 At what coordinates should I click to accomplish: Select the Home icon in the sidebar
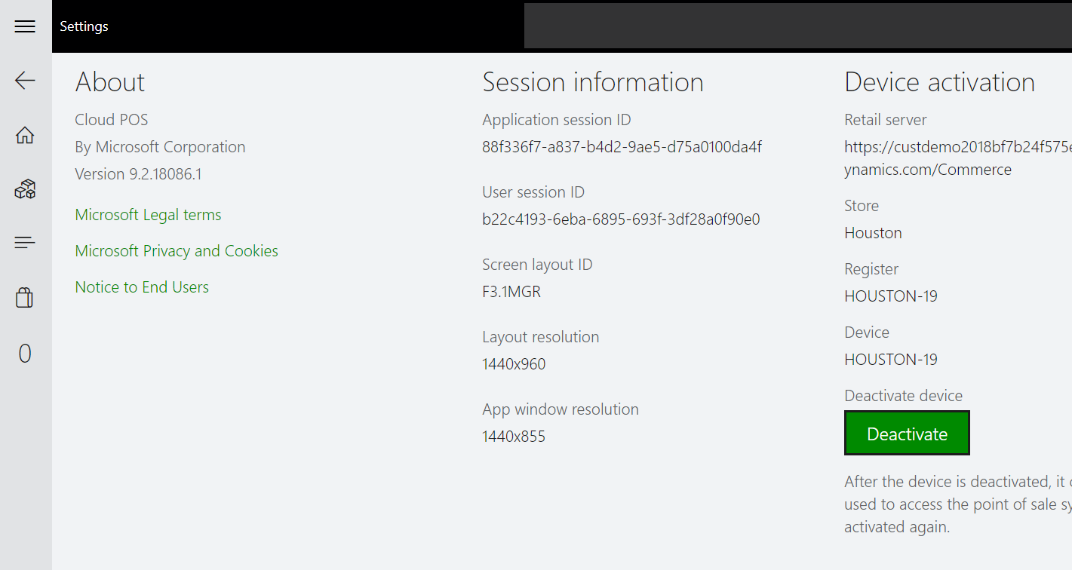[25, 135]
